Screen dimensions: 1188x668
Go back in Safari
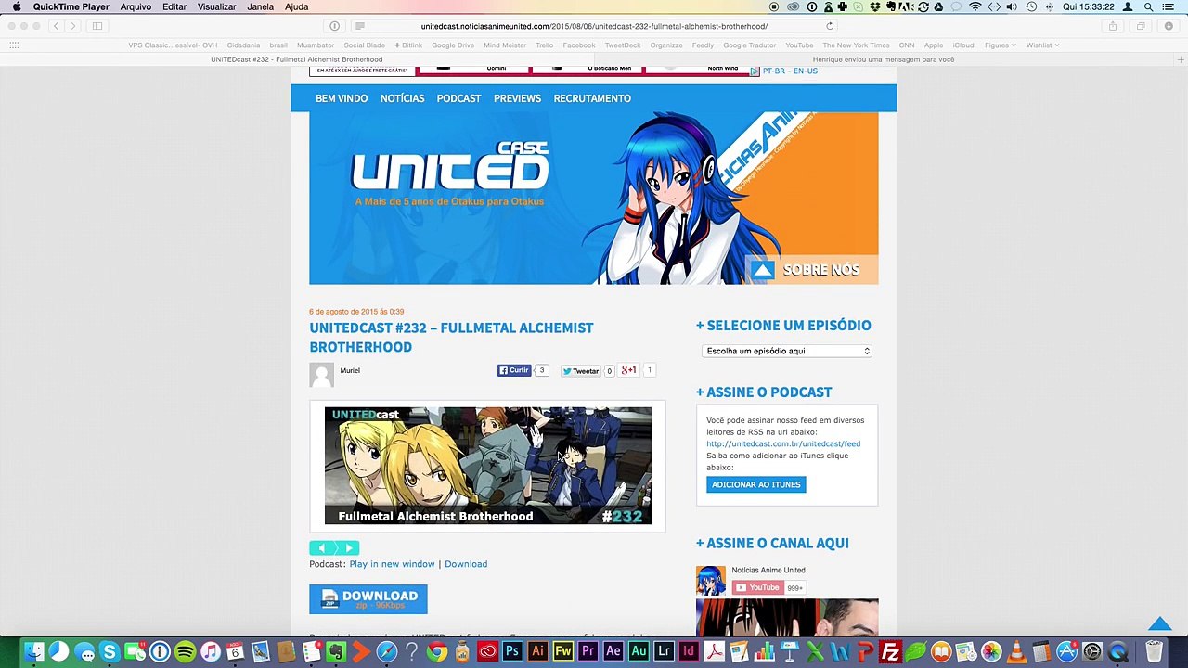click(x=56, y=26)
